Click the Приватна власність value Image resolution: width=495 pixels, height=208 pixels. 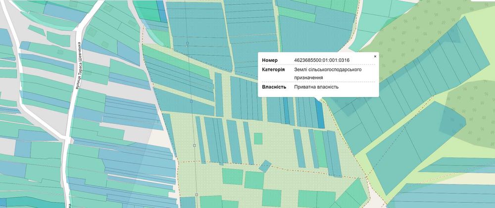click(316, 87)
